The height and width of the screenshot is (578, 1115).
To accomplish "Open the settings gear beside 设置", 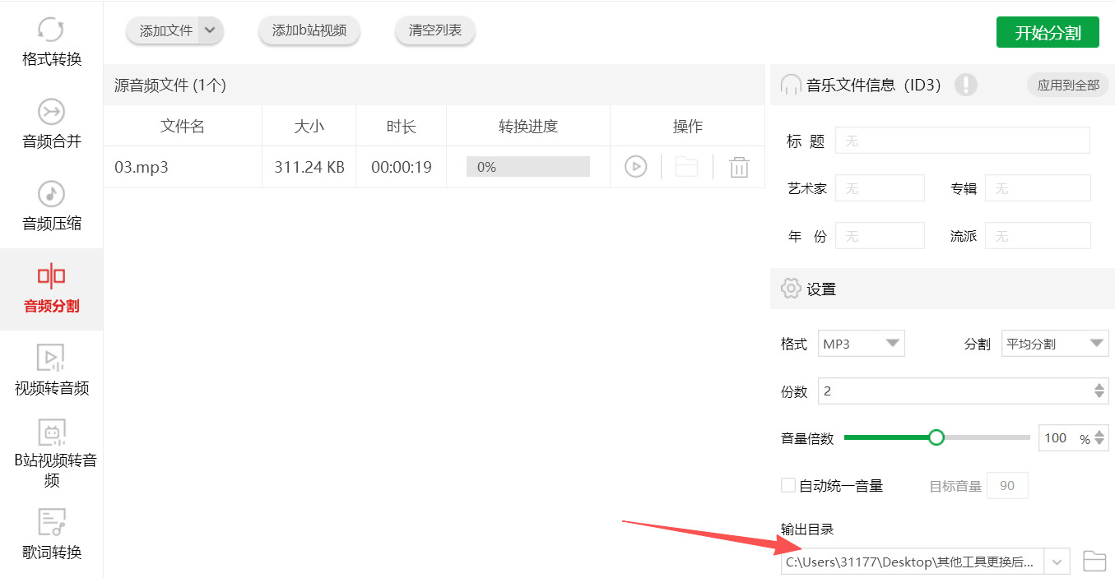I will click(791, 288).
